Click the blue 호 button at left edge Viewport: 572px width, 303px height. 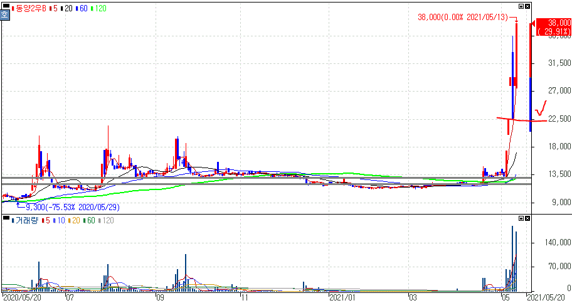[4, 15]
